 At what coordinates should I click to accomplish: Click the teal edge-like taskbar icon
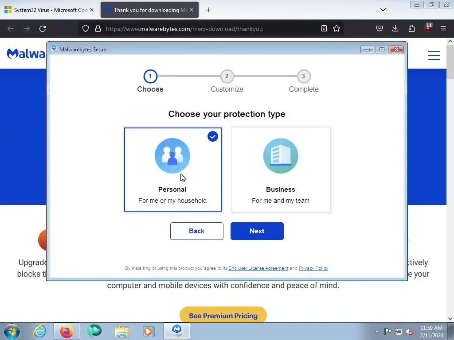click(x=94, y=331)
